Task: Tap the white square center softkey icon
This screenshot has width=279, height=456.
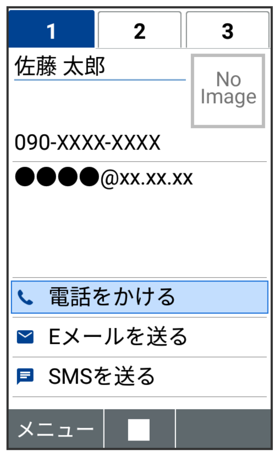Action: coord(139,430)
